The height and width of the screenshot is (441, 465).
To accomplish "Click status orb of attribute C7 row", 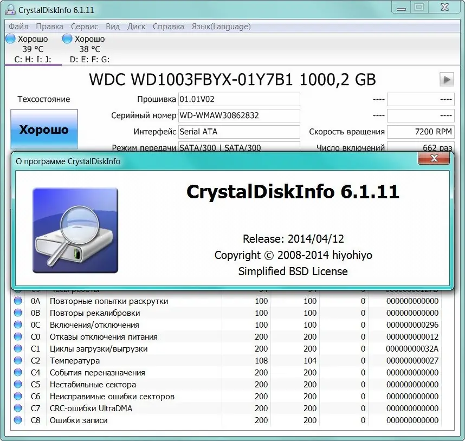I will (x=18, y=408).
